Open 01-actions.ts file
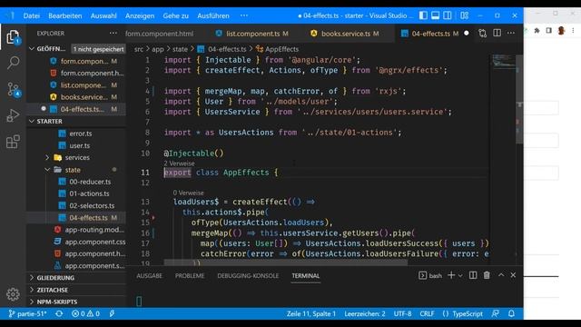 (x=89, y=193)
